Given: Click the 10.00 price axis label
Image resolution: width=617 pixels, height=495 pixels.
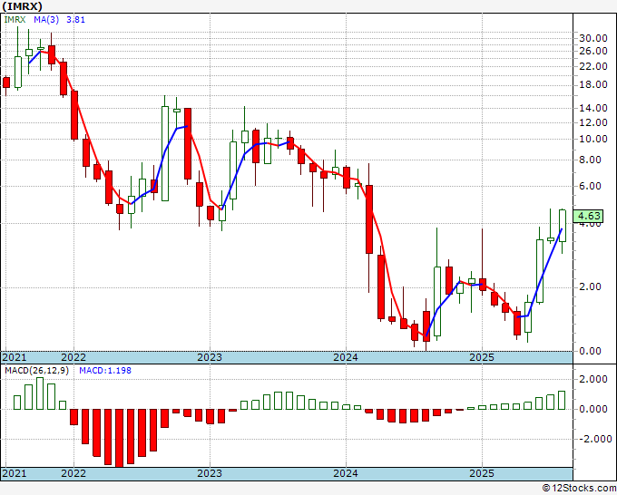Looking at the screenshot, I should tap(593, 139).
